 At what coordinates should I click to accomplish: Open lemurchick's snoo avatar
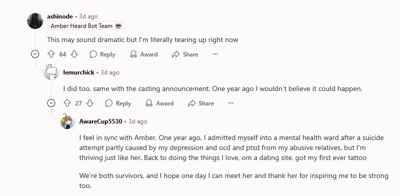pyautogui.click(x=51, y=72)
